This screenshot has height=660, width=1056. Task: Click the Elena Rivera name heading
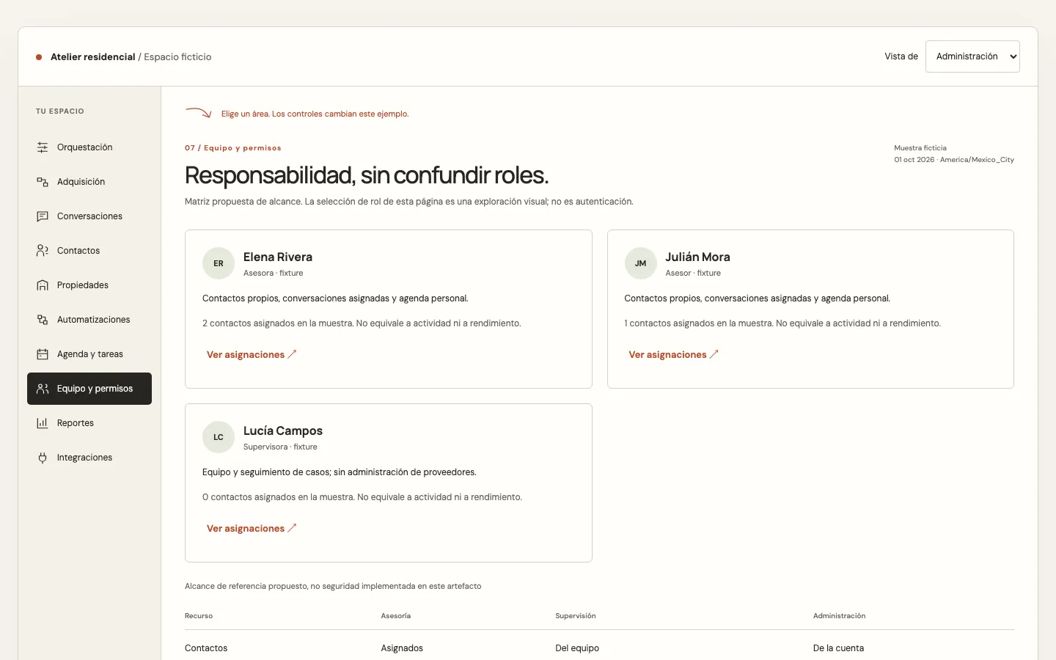tap(278, 257)
